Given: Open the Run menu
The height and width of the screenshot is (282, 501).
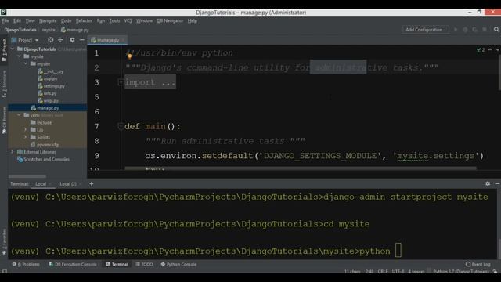Looking at the screenshot, I should (101, 21).
